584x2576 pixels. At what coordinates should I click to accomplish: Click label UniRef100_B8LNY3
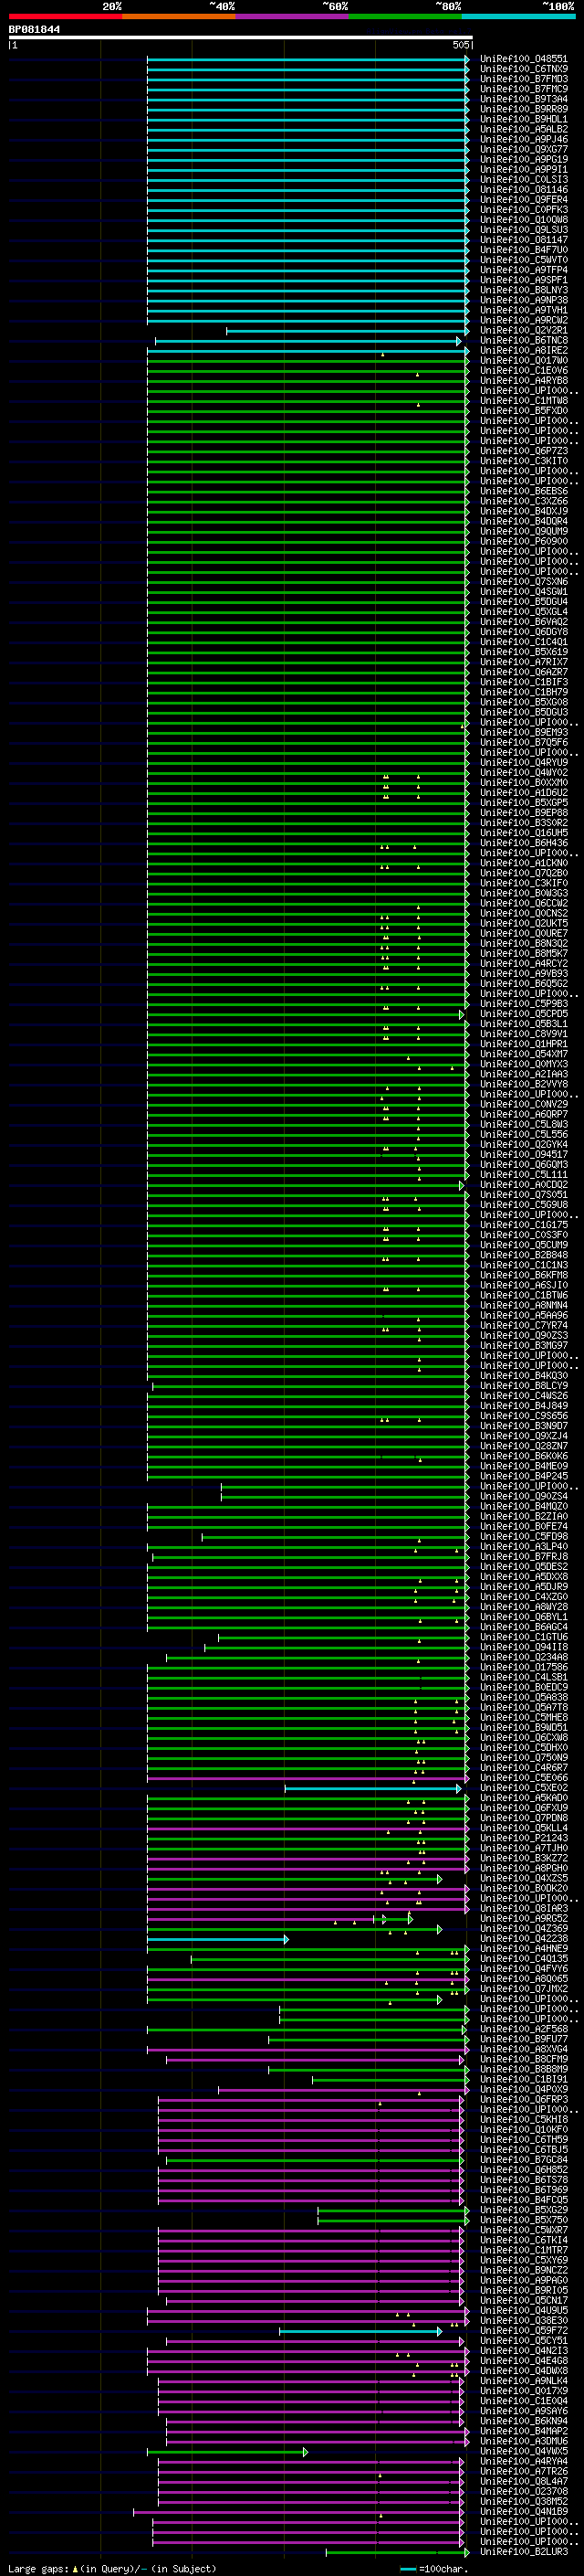[x=523, y=290]
